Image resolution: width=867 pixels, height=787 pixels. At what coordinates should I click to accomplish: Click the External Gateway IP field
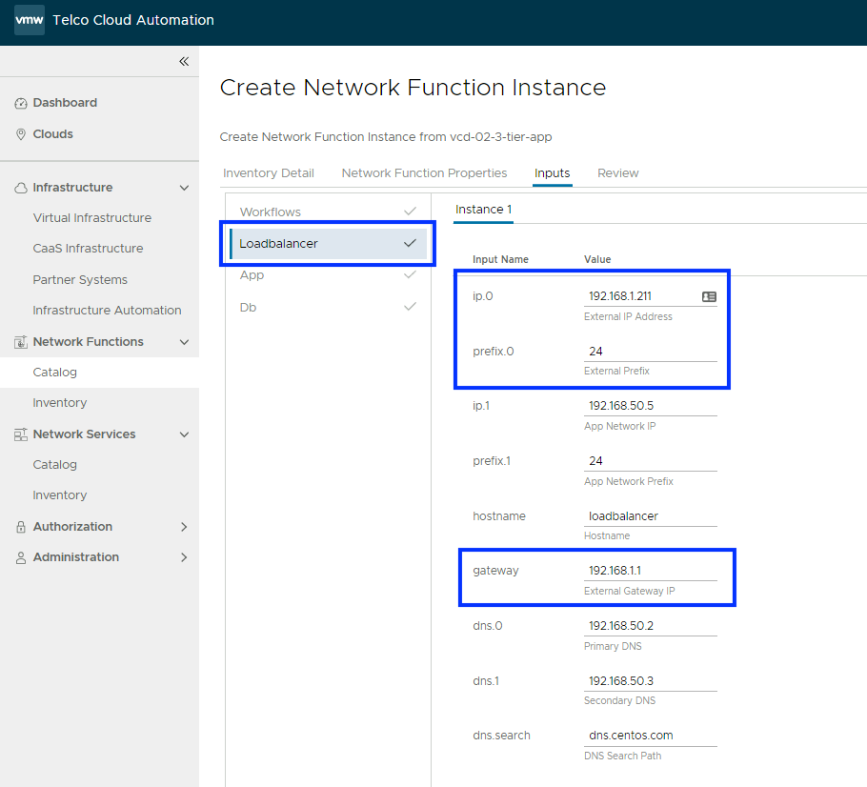pyautogui.click(x=650, y=572)
